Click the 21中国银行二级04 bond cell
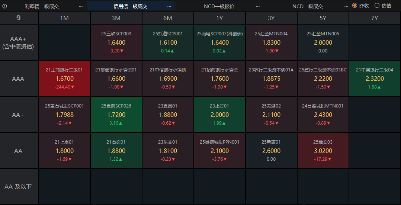This screenshot has height=205, width=401. coord(375,79)
